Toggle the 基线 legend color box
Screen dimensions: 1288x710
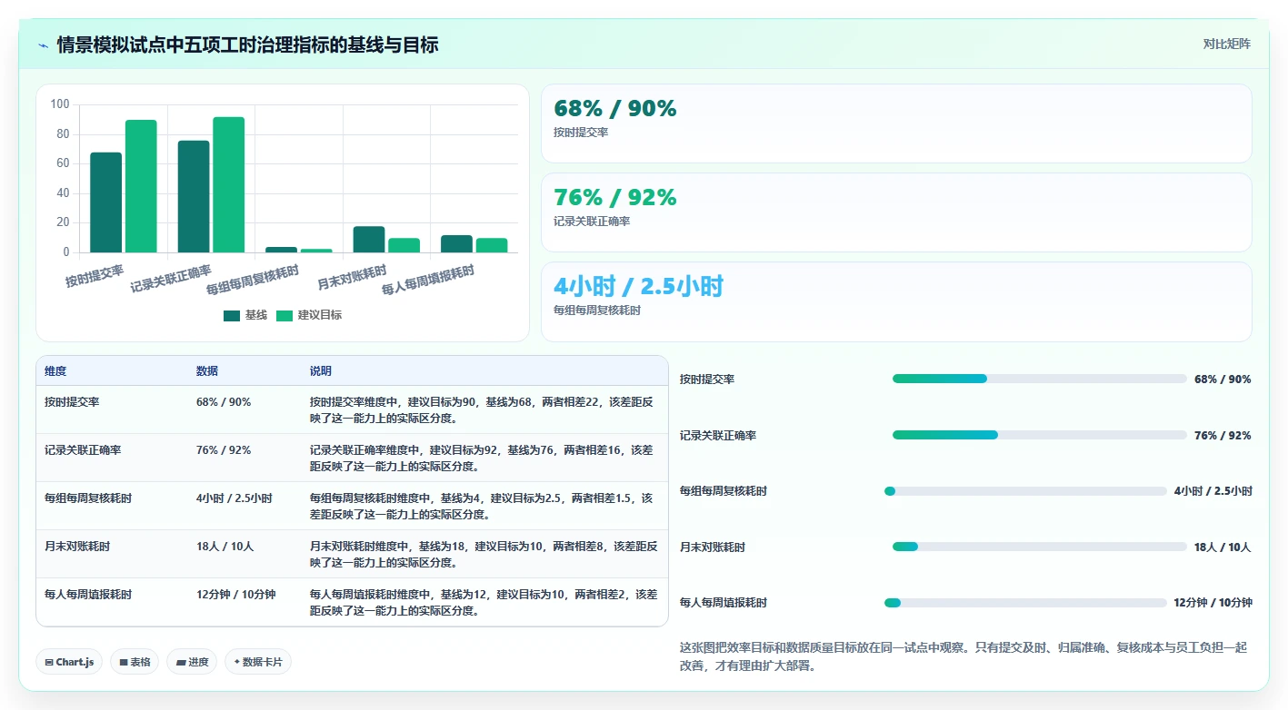click(x=232, y=315)
